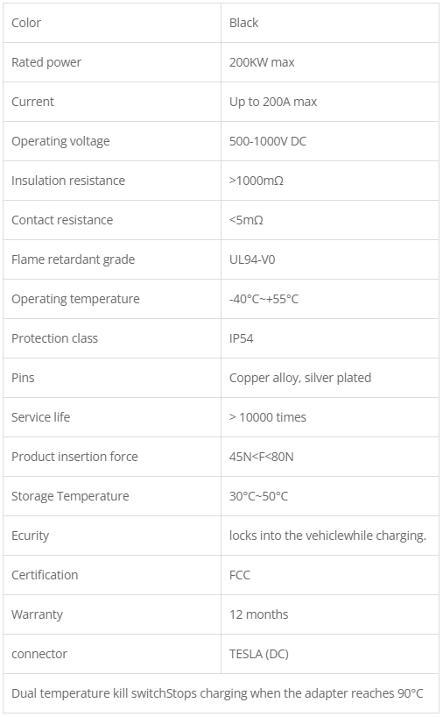The height and width of the screenshot is (717, 443).
Task: Select the locks into the vehicle text
Action: pyautogui.click(x=285, y=536)
